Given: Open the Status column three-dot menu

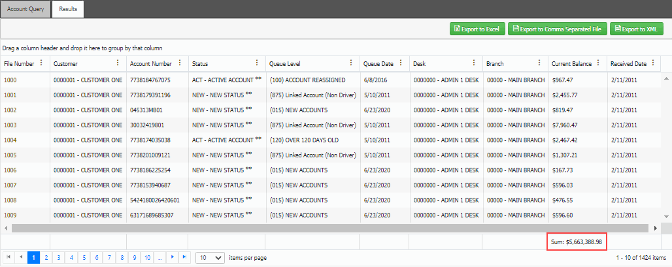Looking at the screenshot, I should tap(257, 63).
